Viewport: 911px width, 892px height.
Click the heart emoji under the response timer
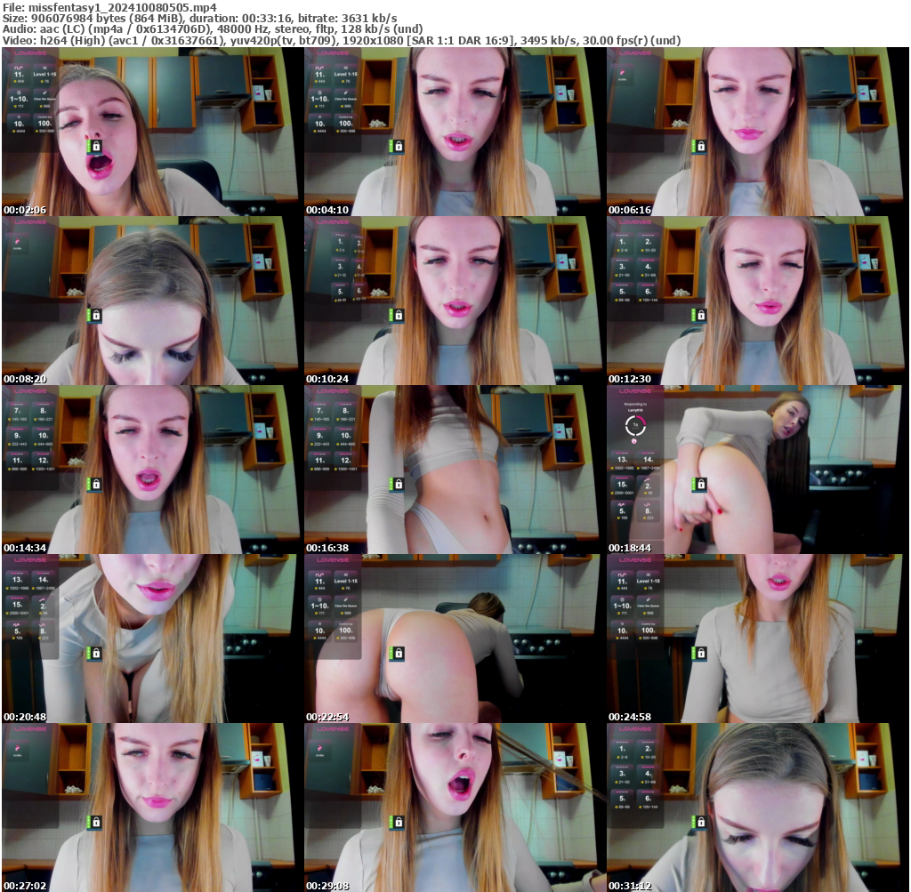(634, 441)
